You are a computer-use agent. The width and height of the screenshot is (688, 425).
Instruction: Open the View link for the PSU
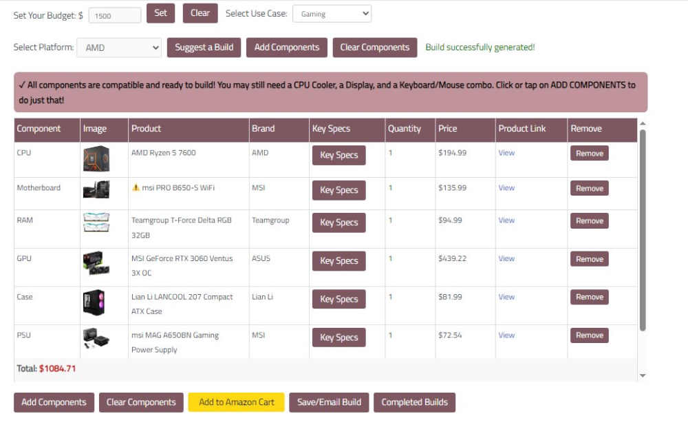pos(506,335)
